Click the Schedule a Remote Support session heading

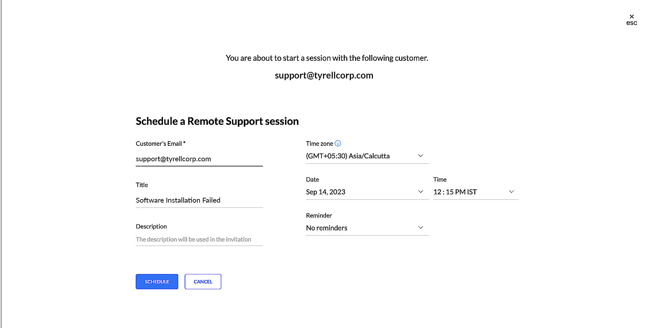point(217,121)
